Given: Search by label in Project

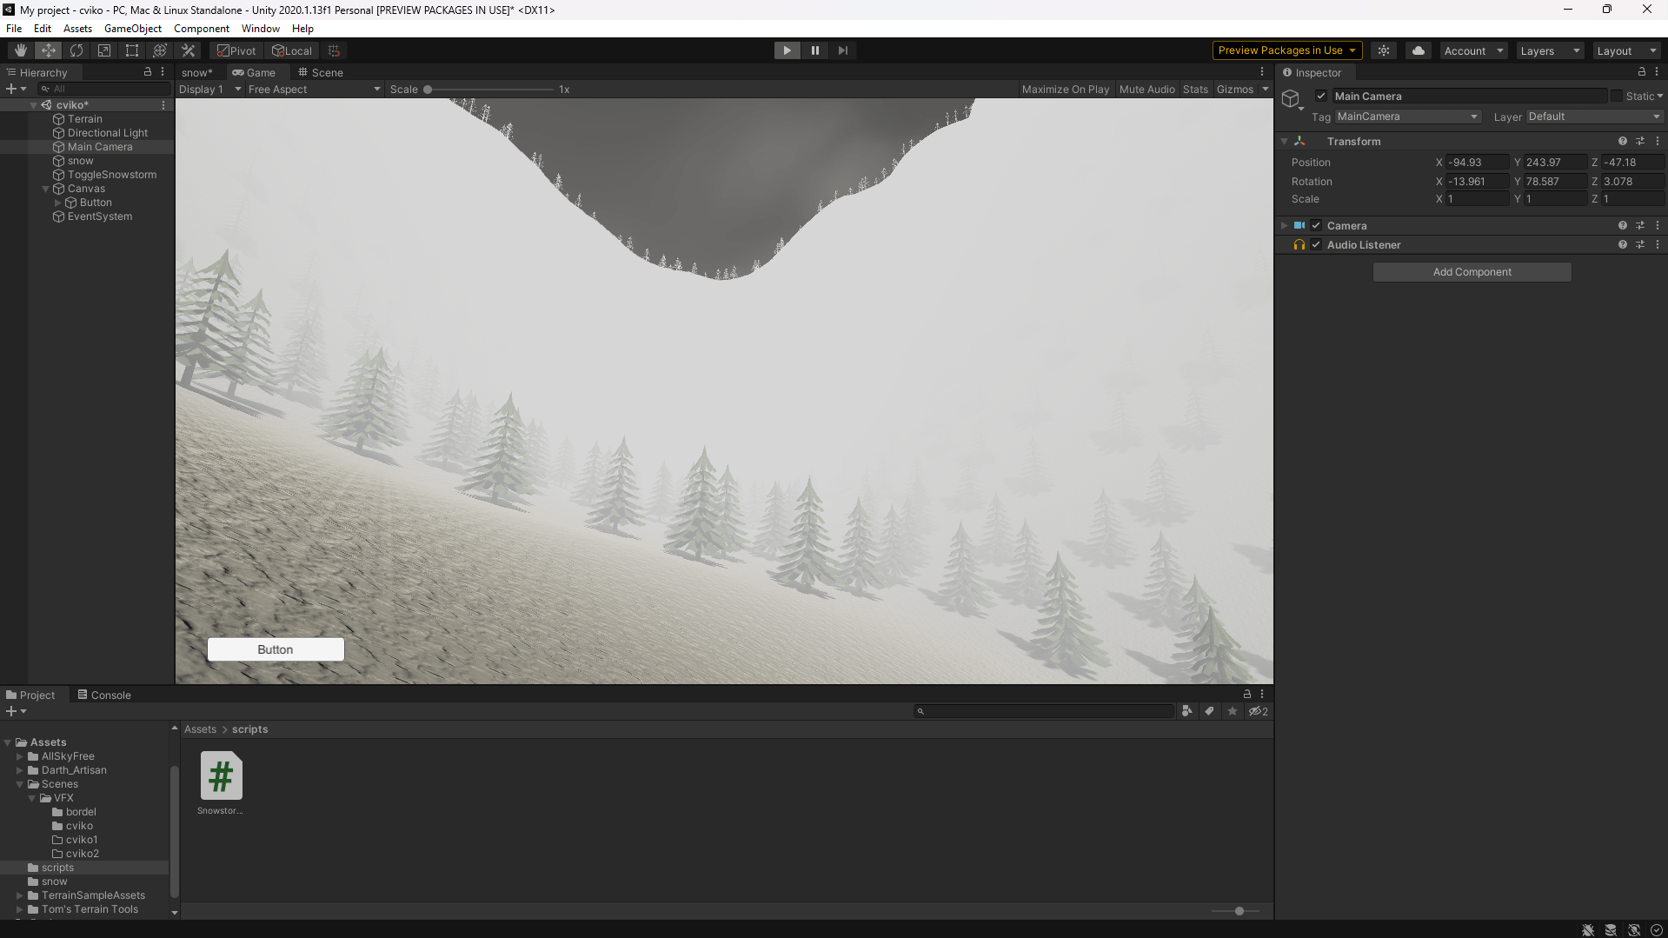Looking at the screenshot, I should [x=1209, y=711].
